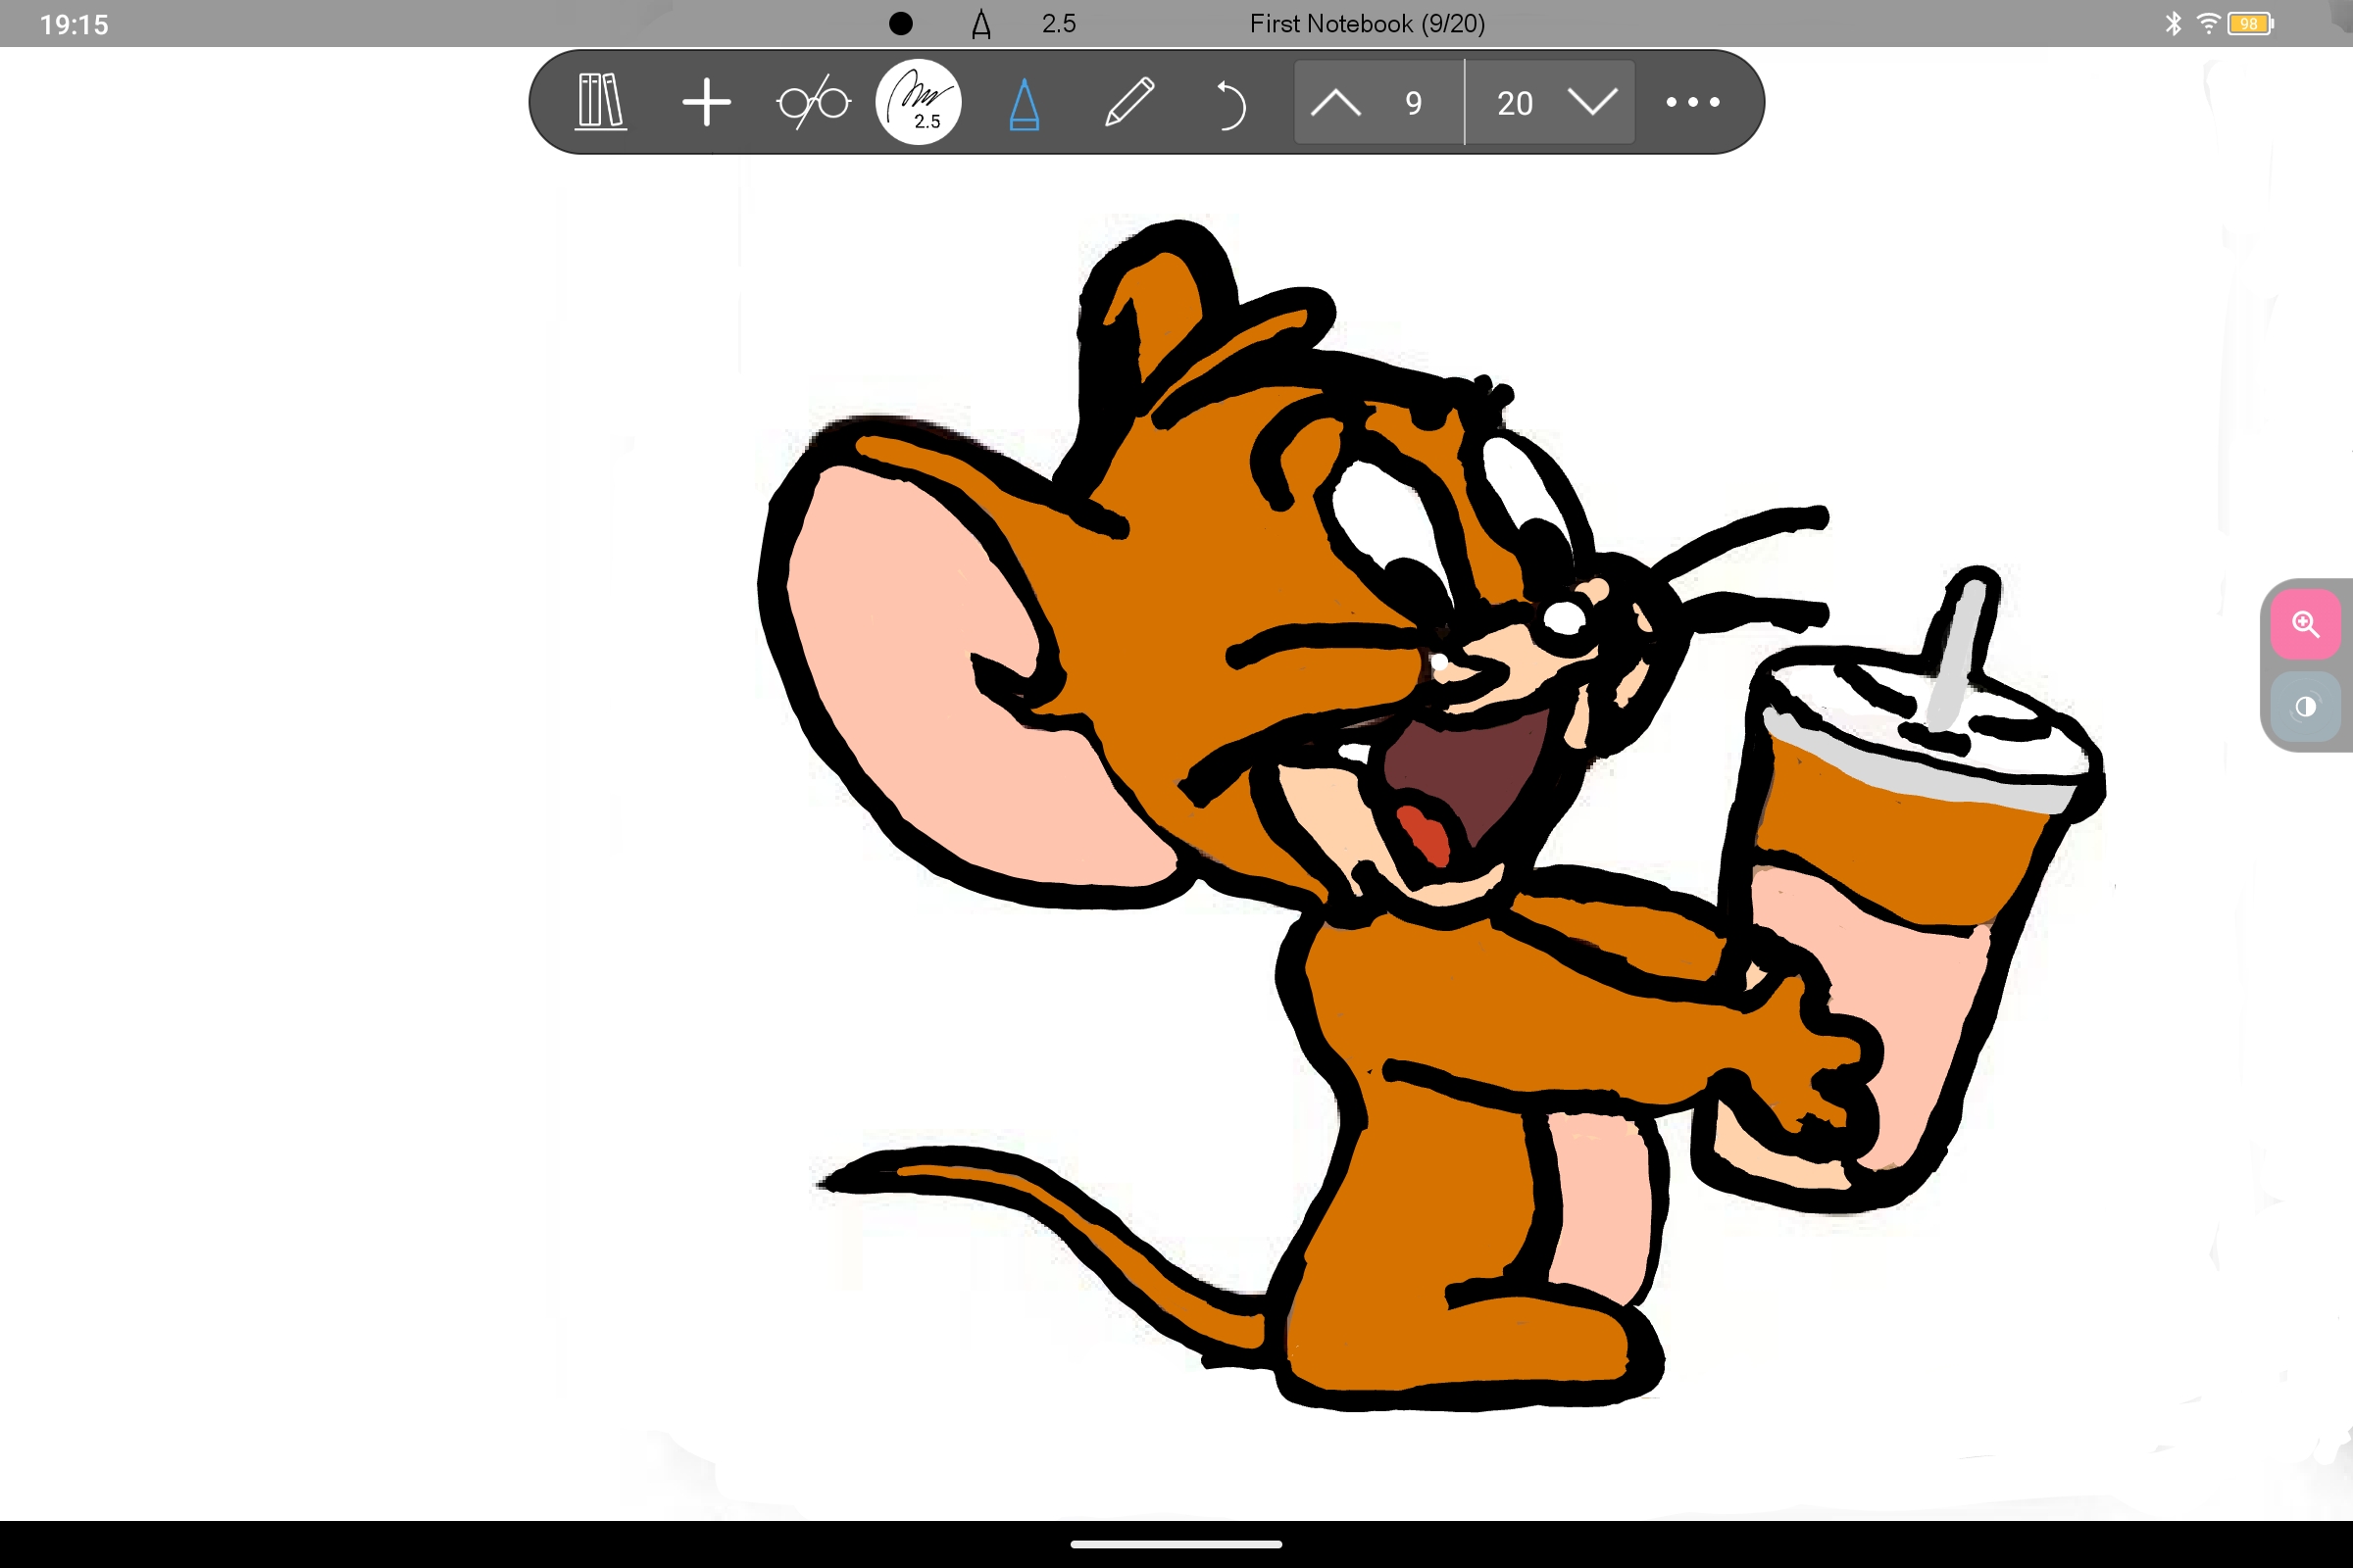Toggle the contrast half-circle button
Screen dimensions: 2353x1568
click(2305, 707)
